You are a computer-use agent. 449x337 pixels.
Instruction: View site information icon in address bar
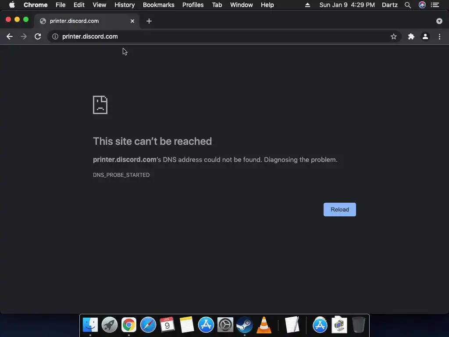tap(55, 36)
